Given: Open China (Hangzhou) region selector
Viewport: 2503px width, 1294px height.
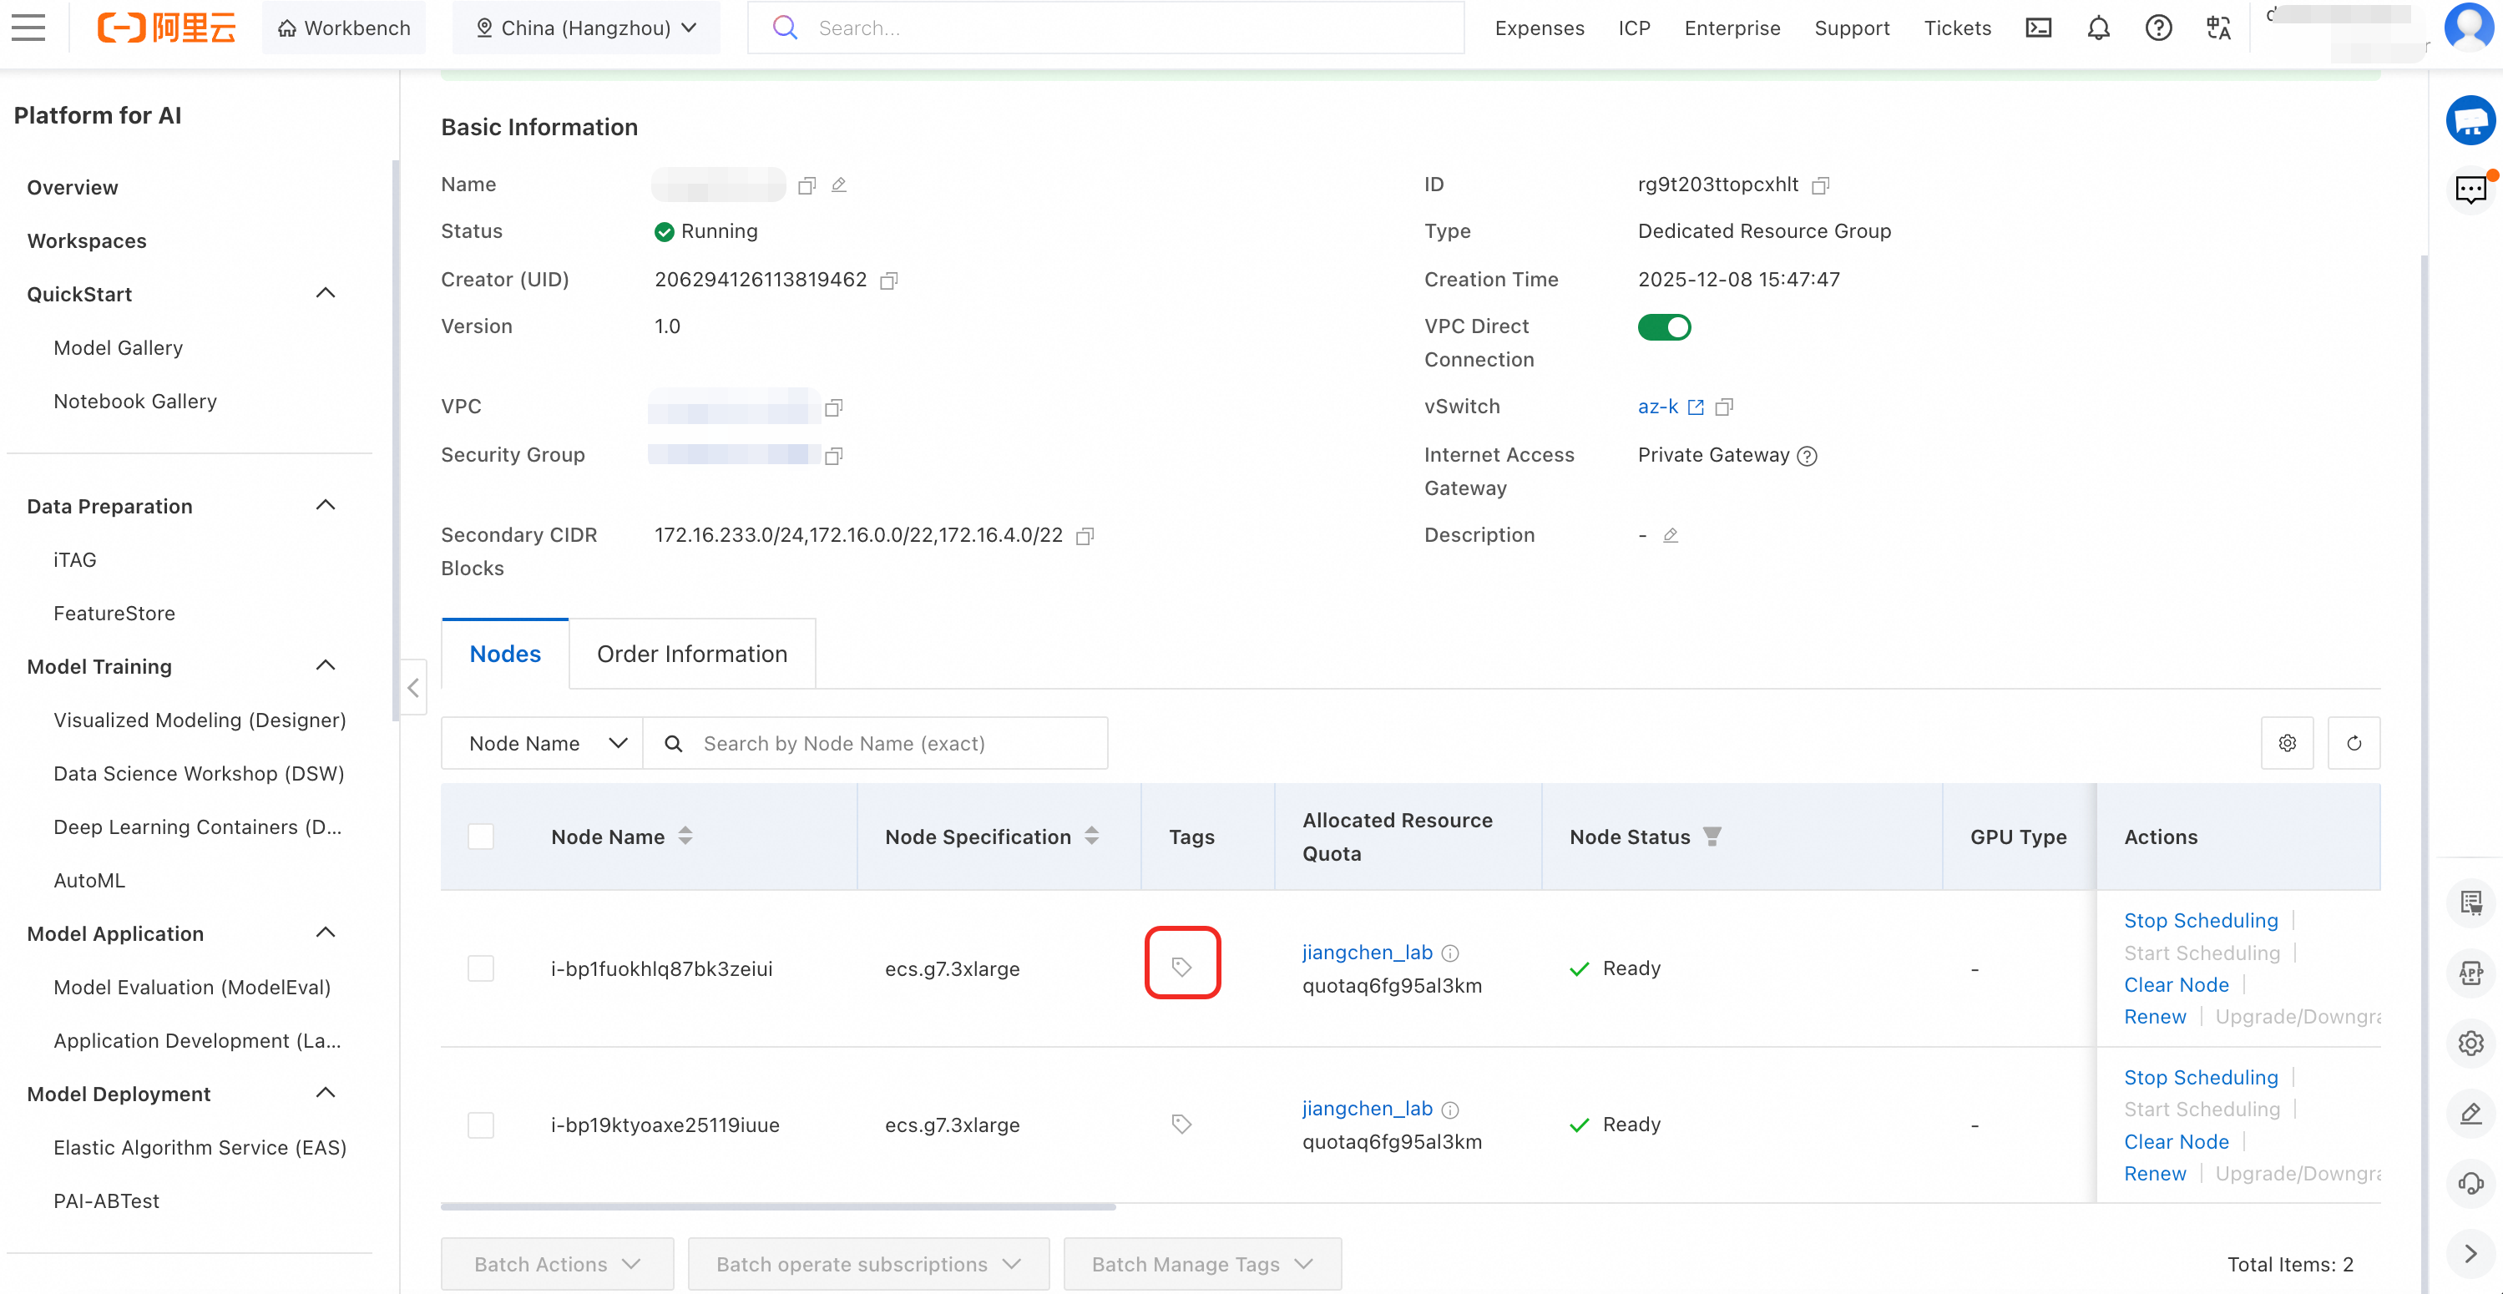Looking at the screenshot, I should click(x=587, y=28).
